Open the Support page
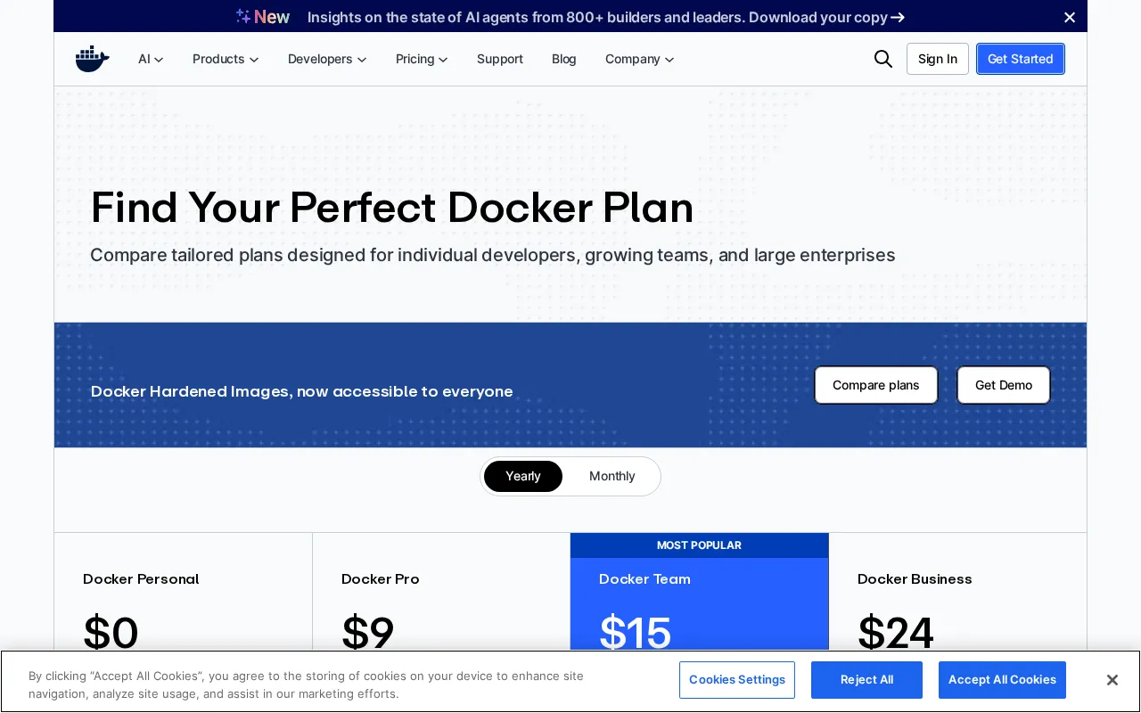 pos(500,59)
